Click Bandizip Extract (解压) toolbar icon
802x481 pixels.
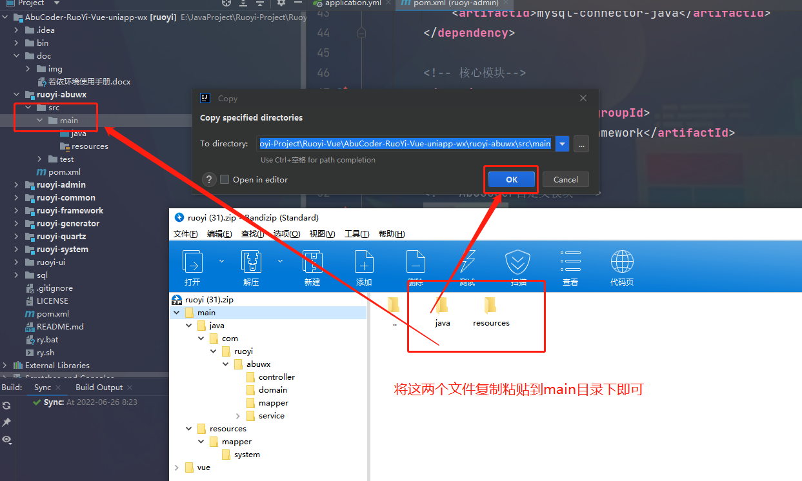pos(251,262)
